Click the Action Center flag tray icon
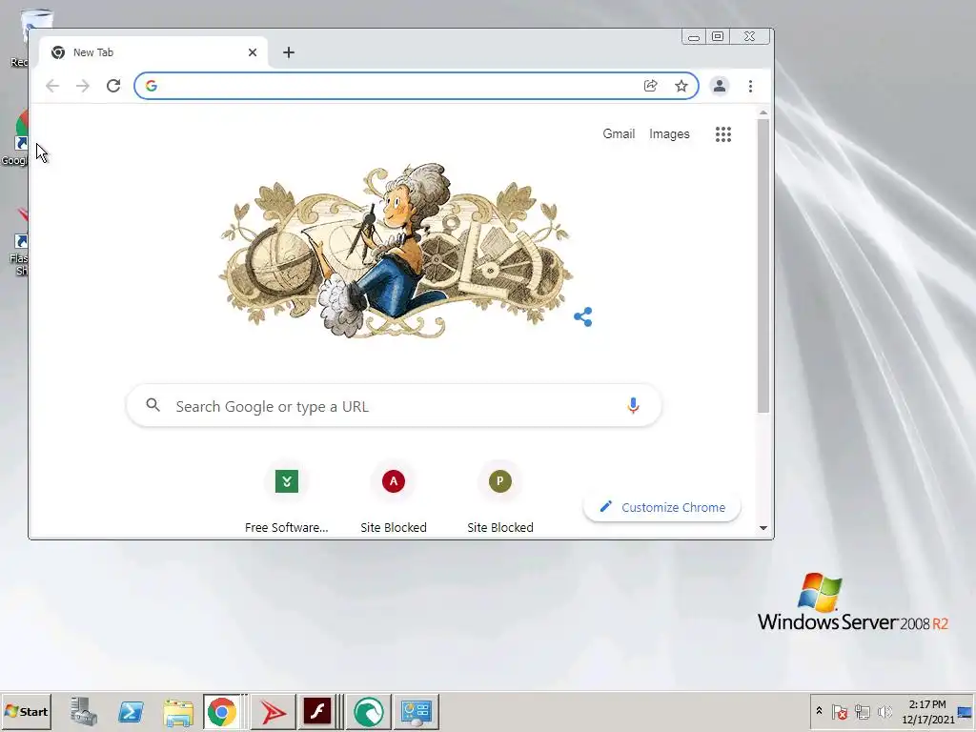 (839, 711)
